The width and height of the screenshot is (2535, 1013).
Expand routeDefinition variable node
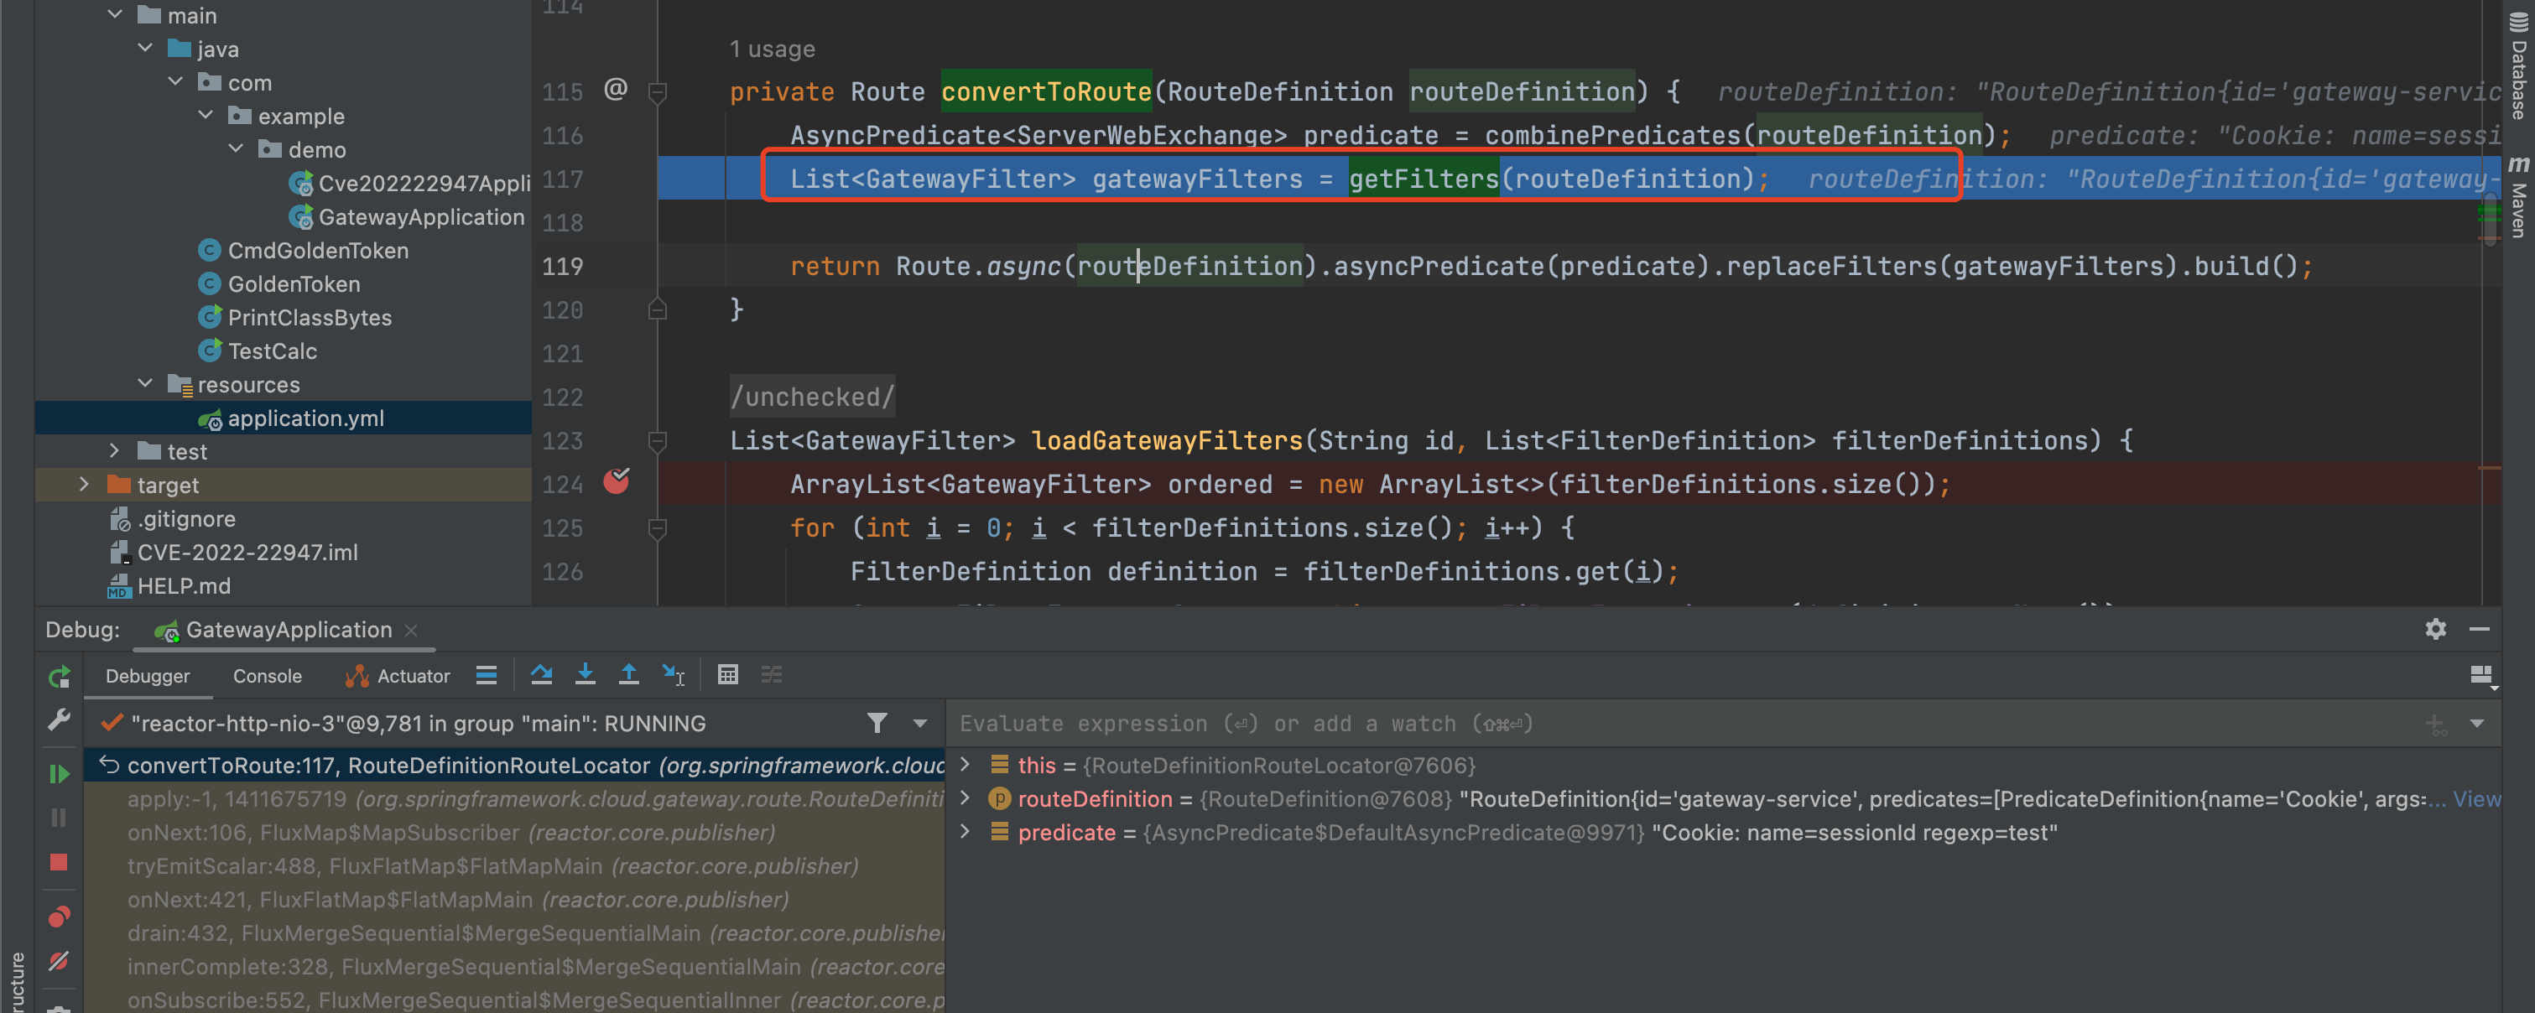click(966, 798)
